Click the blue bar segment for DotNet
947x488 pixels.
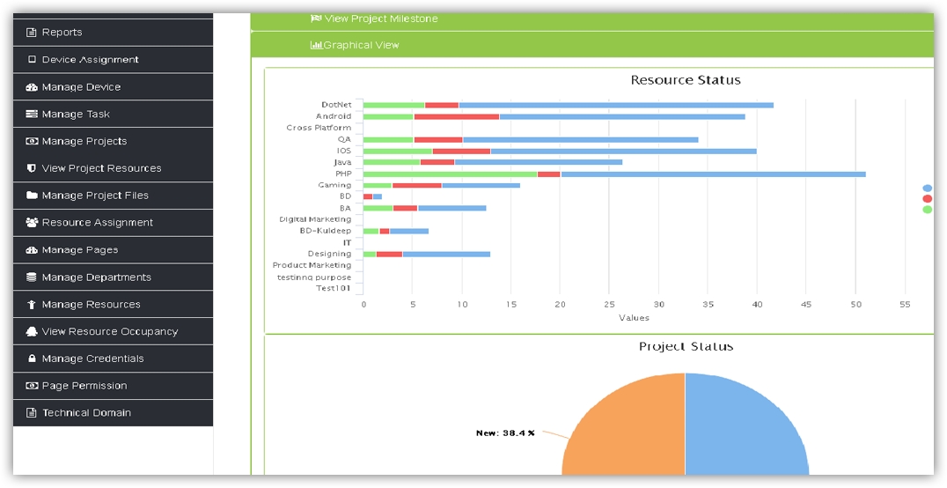(x=616, y=105)
